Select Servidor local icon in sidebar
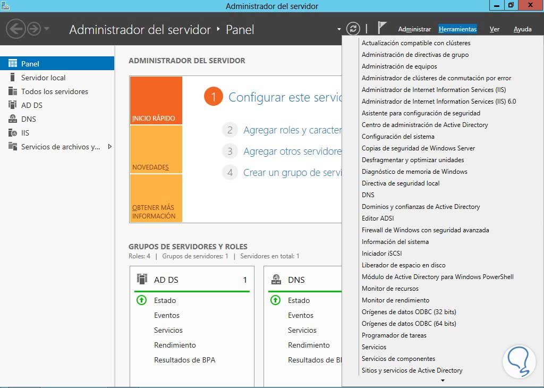The width and height of the screenshot is (544, 388). point(13,77)
